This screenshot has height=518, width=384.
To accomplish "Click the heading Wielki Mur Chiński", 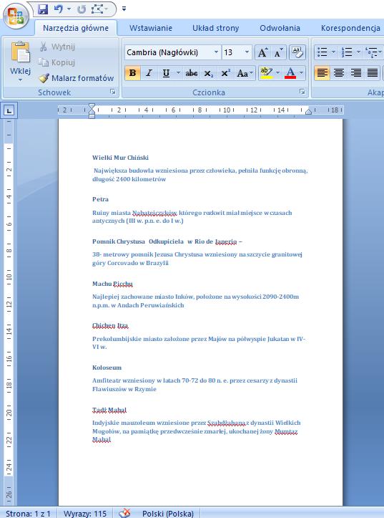I will click(x=120, y=158).
